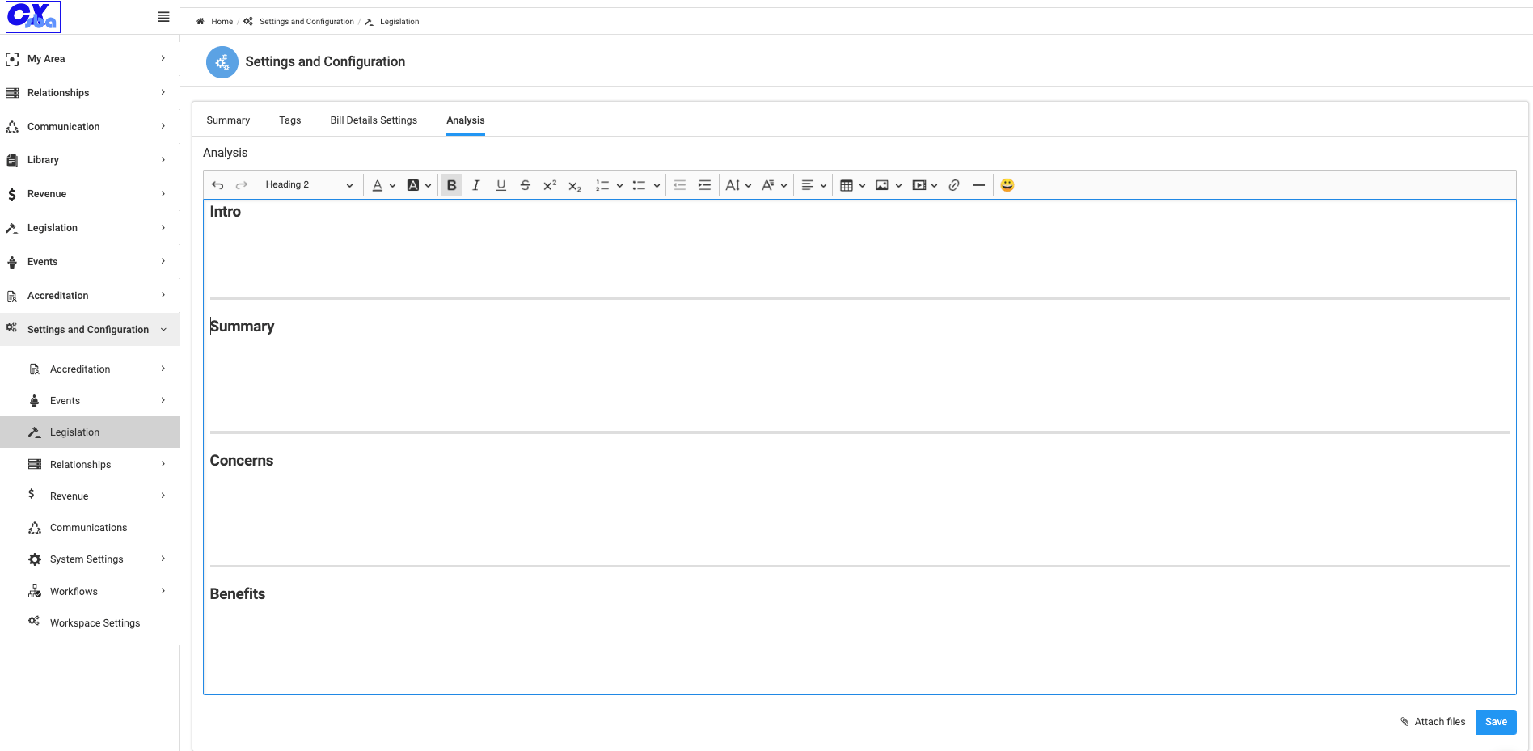Screen dimensions: 1533x751
Task: Expand the Library menu
Action: (x=90, y=160)
